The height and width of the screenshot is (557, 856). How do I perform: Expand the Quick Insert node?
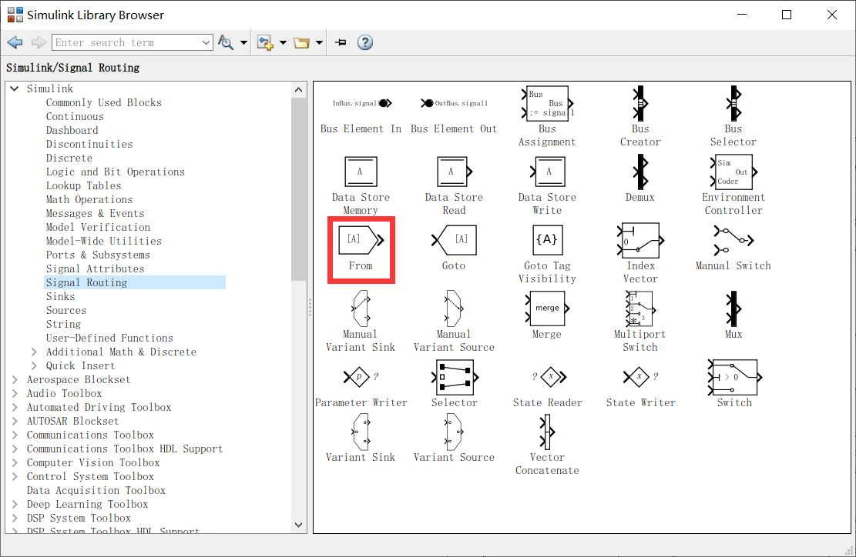[x=34, y=365]
